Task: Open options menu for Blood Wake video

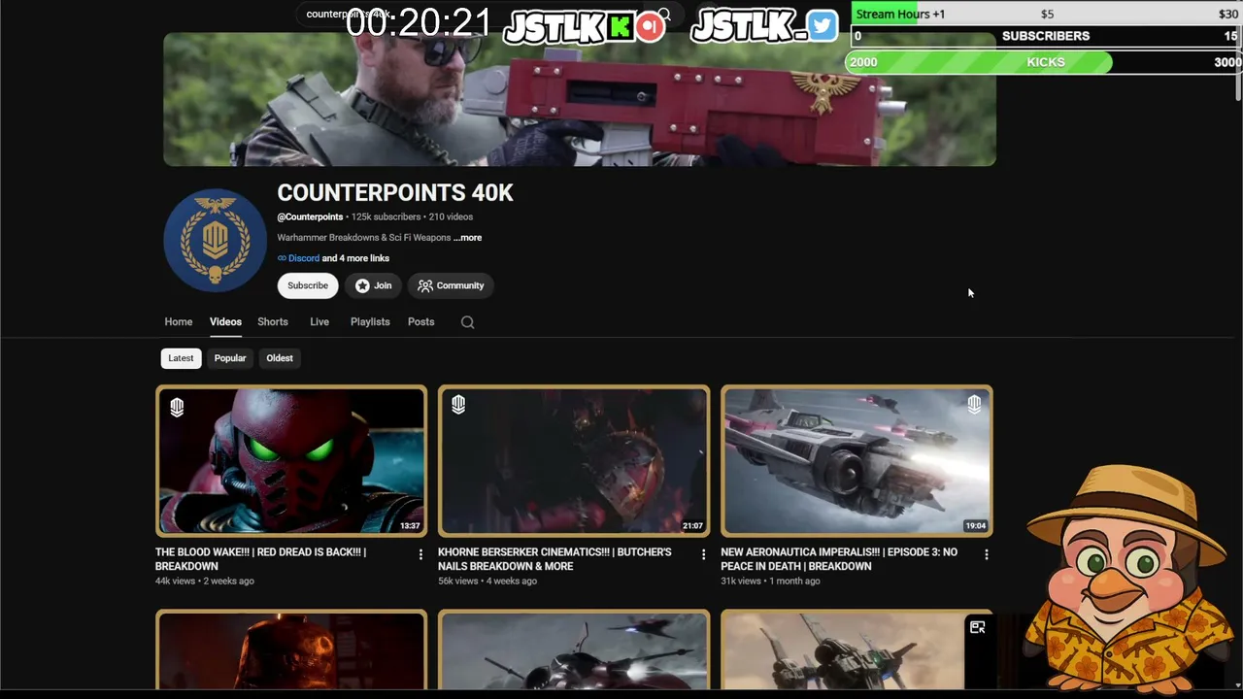Action: pyautogui.click(x=420, y=554)
